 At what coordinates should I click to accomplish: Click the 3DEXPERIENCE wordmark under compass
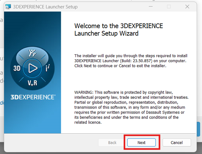[x=33, y=97]
